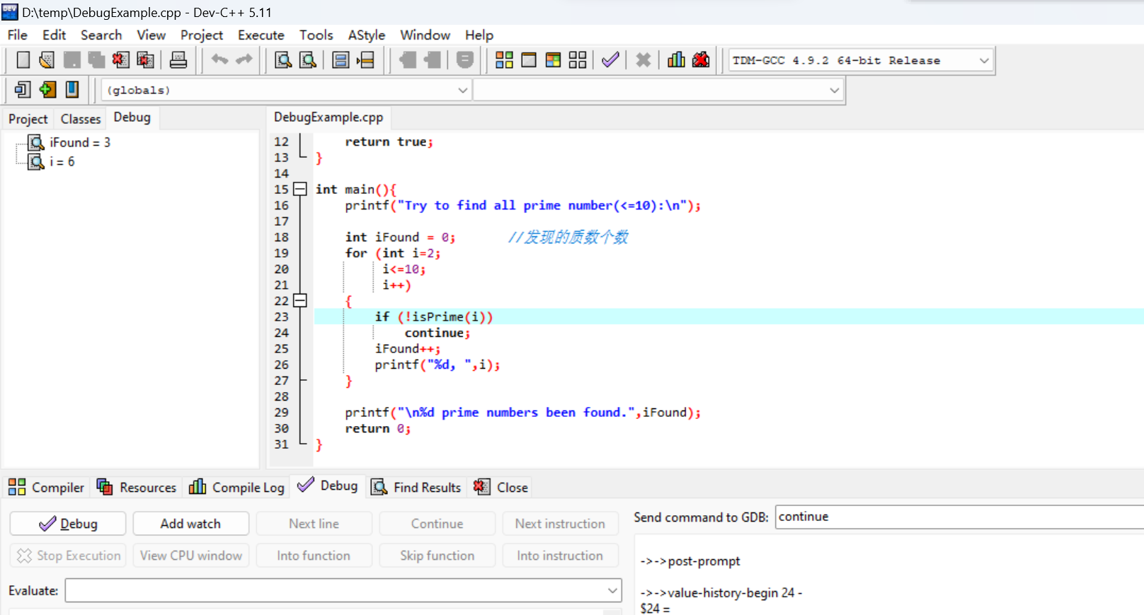Image resolution: width=1144 pixels, height=615 pixels.
Task: Click the Next instruction button
Action: coord(561,524)
